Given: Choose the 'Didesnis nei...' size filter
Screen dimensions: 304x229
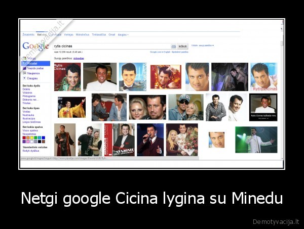Looking at the screenshot, I should tap(30, 100).
